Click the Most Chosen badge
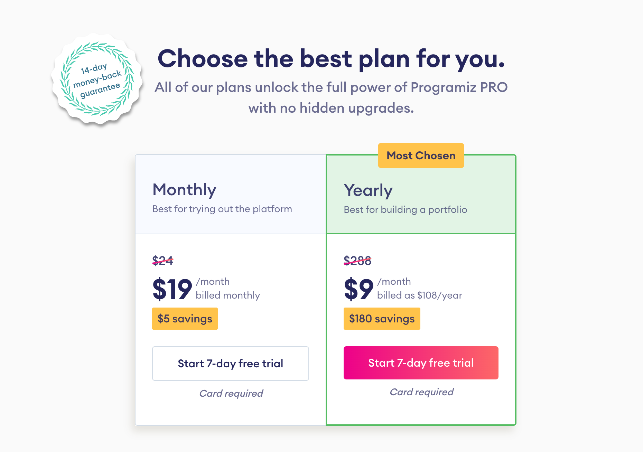The height and width of the screenshot is (452, 643). [421, 156]
